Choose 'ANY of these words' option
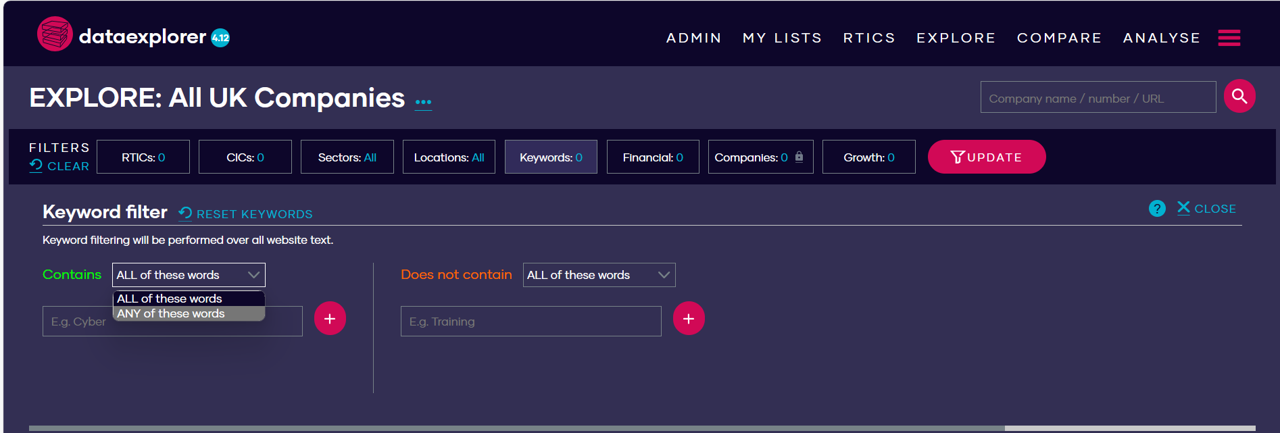The width and height of the screenshot is (1280, 433). (x=189, y=313)
